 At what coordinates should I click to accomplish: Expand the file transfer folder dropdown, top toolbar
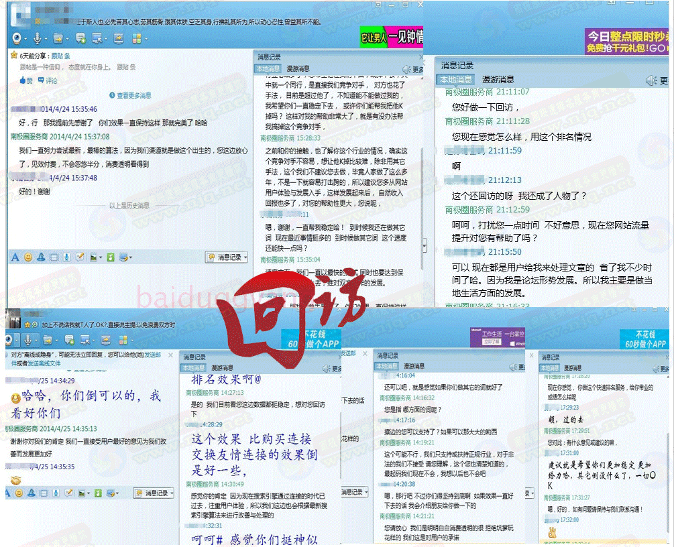pyautogui.click(x=66, y=38)
